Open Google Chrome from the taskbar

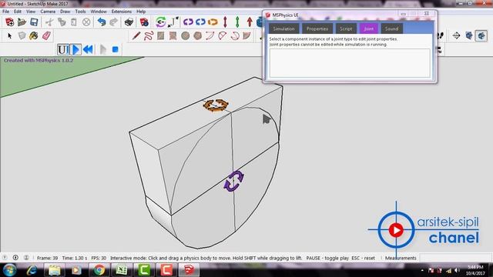tap(99, 270)
